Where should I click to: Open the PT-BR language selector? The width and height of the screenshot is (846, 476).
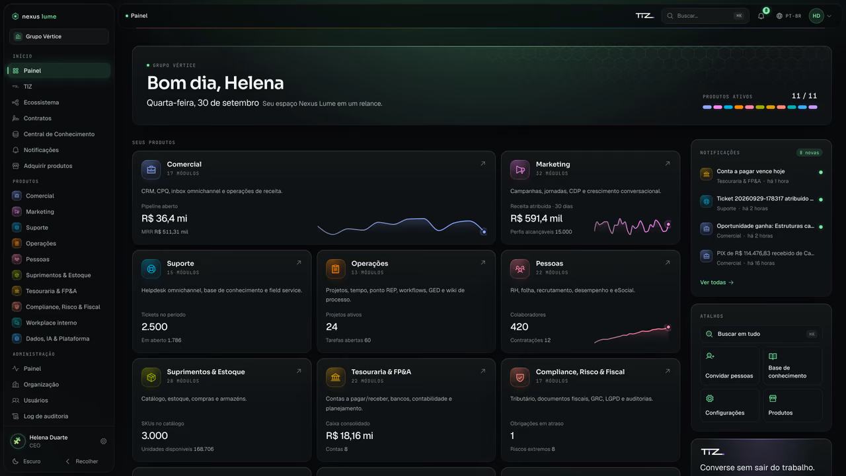(789, 16)
